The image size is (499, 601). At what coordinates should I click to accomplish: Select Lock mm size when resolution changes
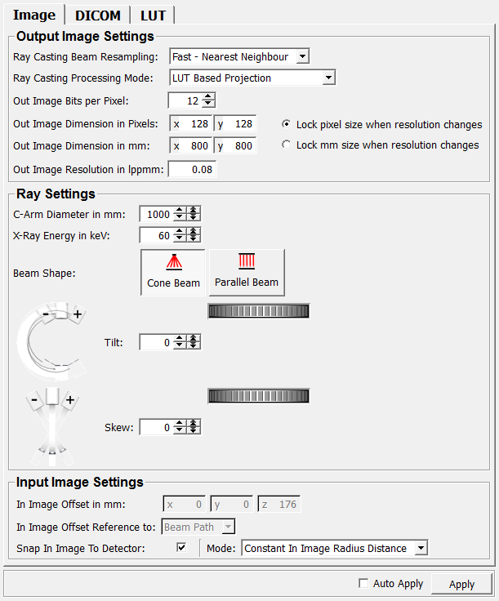pos(286,145)
